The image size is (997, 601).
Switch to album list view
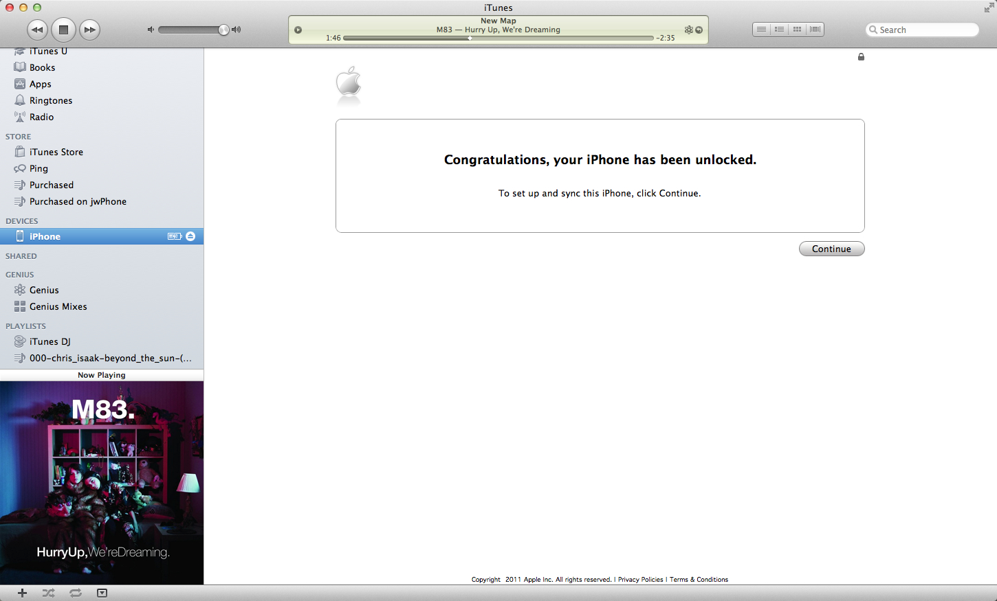pos(779,30)
